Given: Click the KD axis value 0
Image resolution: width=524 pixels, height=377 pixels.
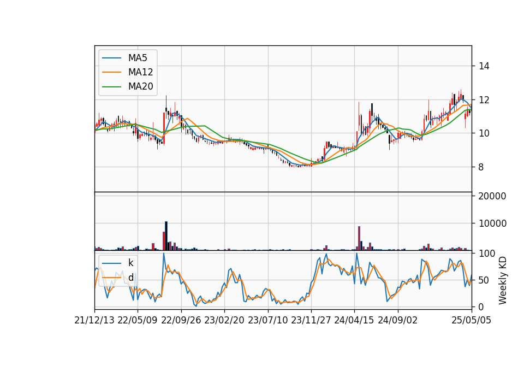Looking at the screenshot, I should click(x=481, y=307).
